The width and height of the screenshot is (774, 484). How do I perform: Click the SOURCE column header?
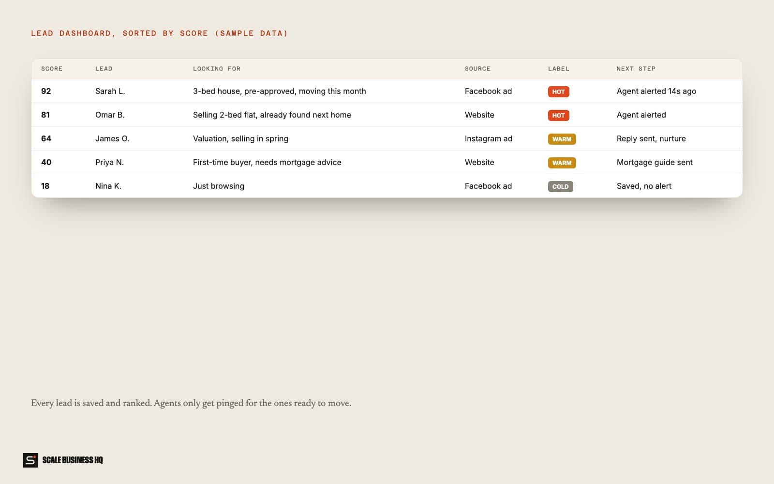(477, 69)
